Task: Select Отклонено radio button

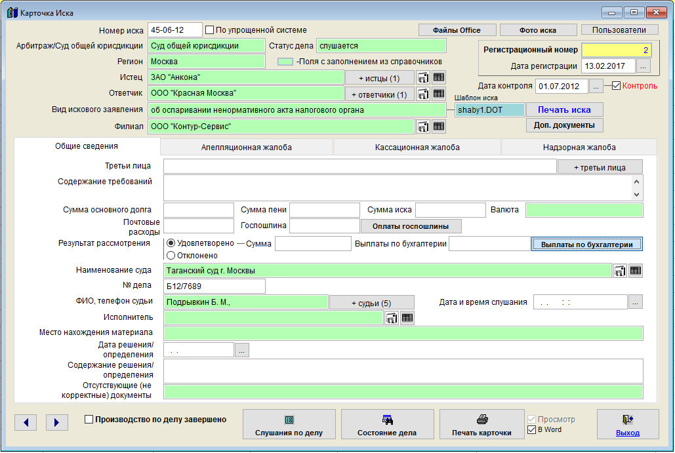Action: 171,255
